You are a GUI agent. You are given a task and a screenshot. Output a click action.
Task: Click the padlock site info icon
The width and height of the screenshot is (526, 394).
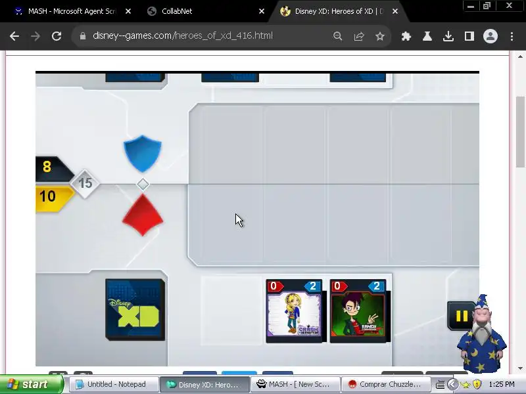pos(83,36)
